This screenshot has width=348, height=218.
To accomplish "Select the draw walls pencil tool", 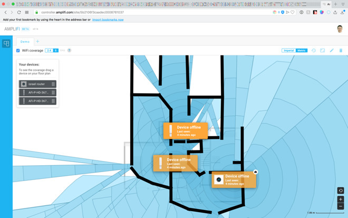I will (x=332, y=51).
